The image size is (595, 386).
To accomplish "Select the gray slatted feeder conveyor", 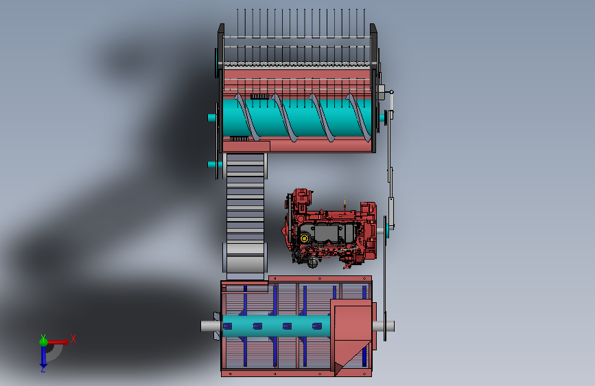I will pos(245,216).
